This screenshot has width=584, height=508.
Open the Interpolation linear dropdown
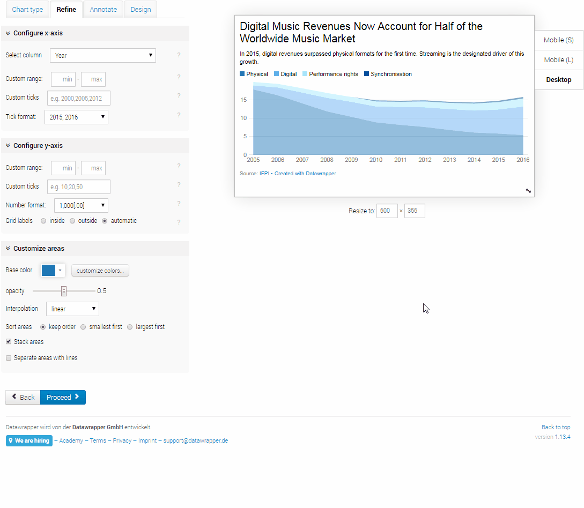(x=72, y=309)
